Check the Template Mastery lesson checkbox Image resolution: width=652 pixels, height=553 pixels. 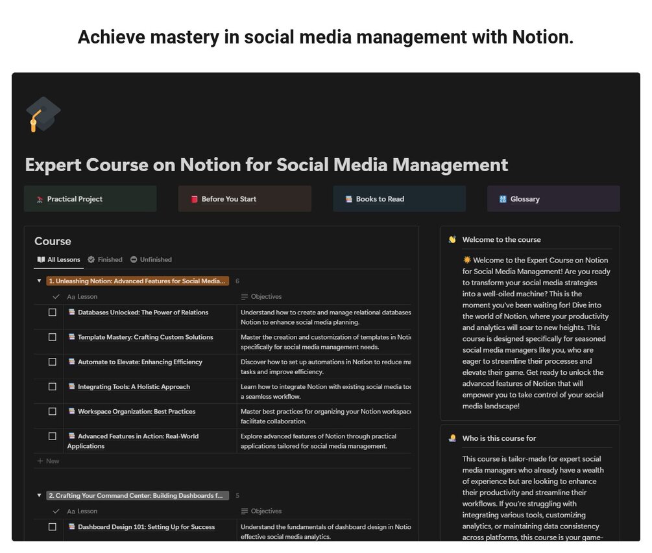tap(53, 337)
